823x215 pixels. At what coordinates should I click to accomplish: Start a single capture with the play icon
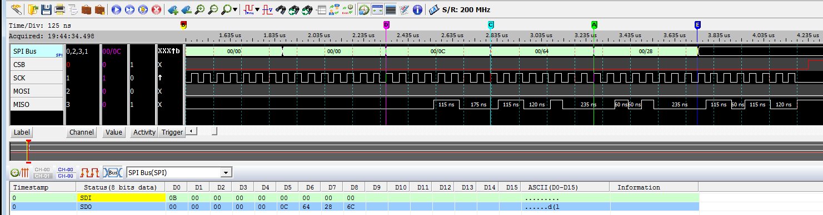click(116, 9)
